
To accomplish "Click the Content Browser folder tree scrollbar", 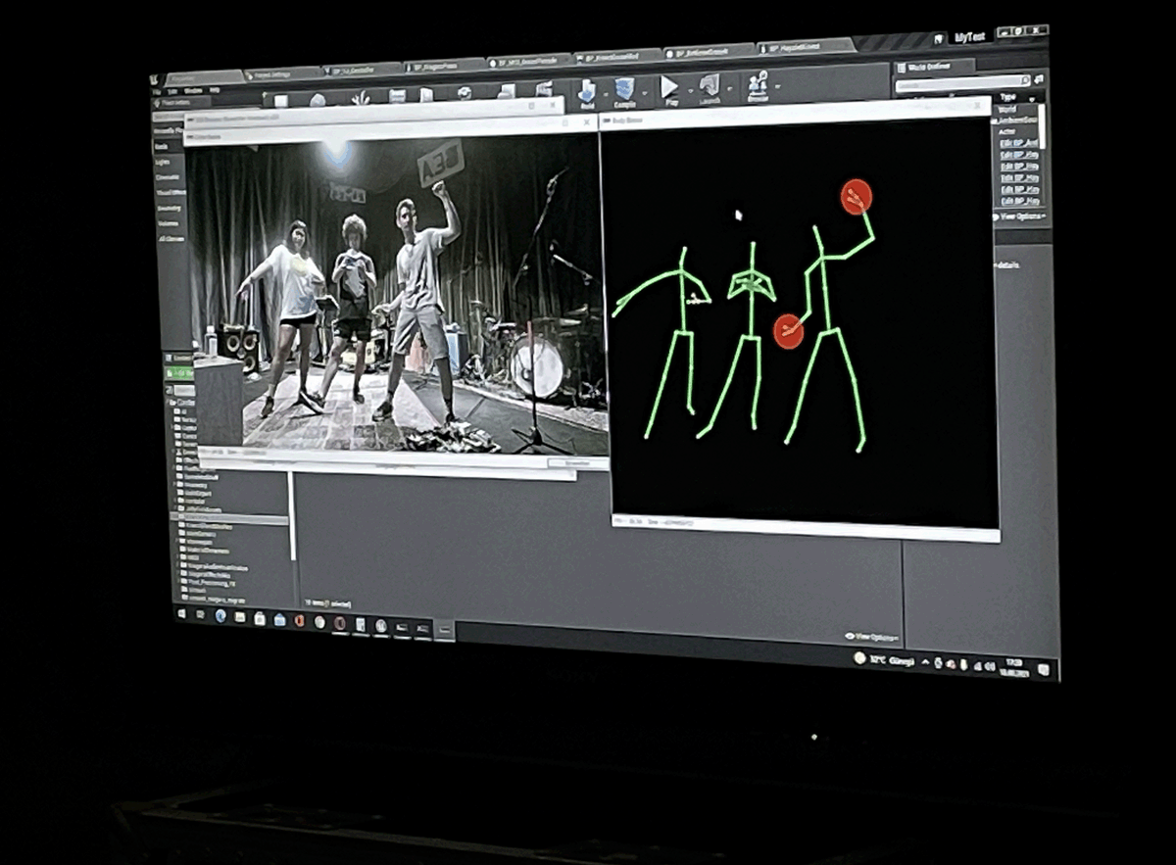I will tap(291, 516).
